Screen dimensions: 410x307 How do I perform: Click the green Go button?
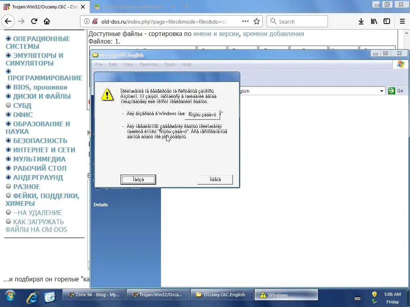[395, 91]
